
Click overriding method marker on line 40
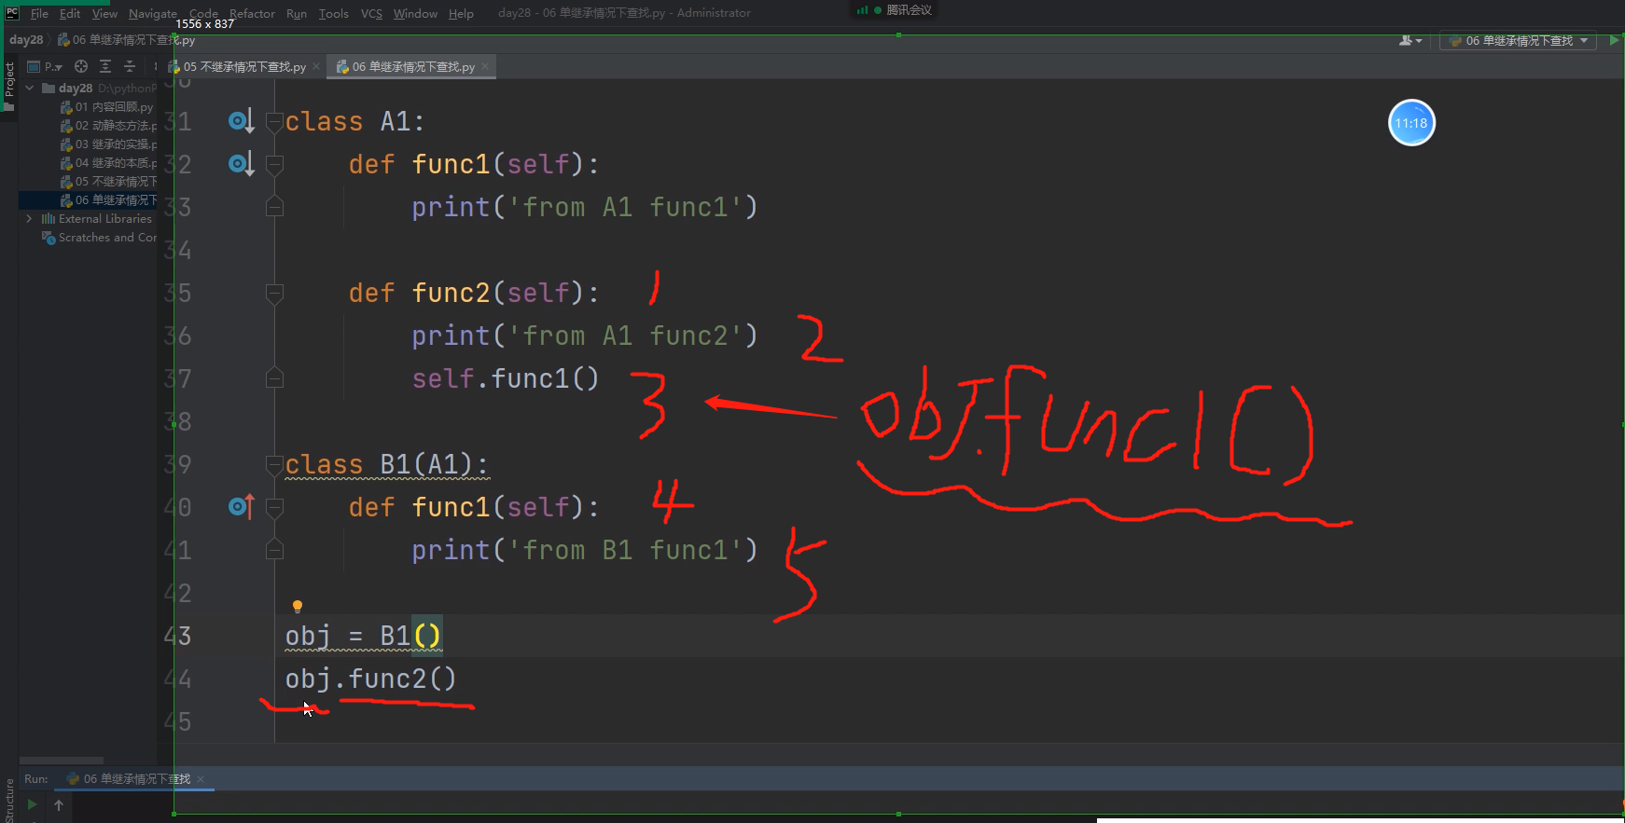242,507
